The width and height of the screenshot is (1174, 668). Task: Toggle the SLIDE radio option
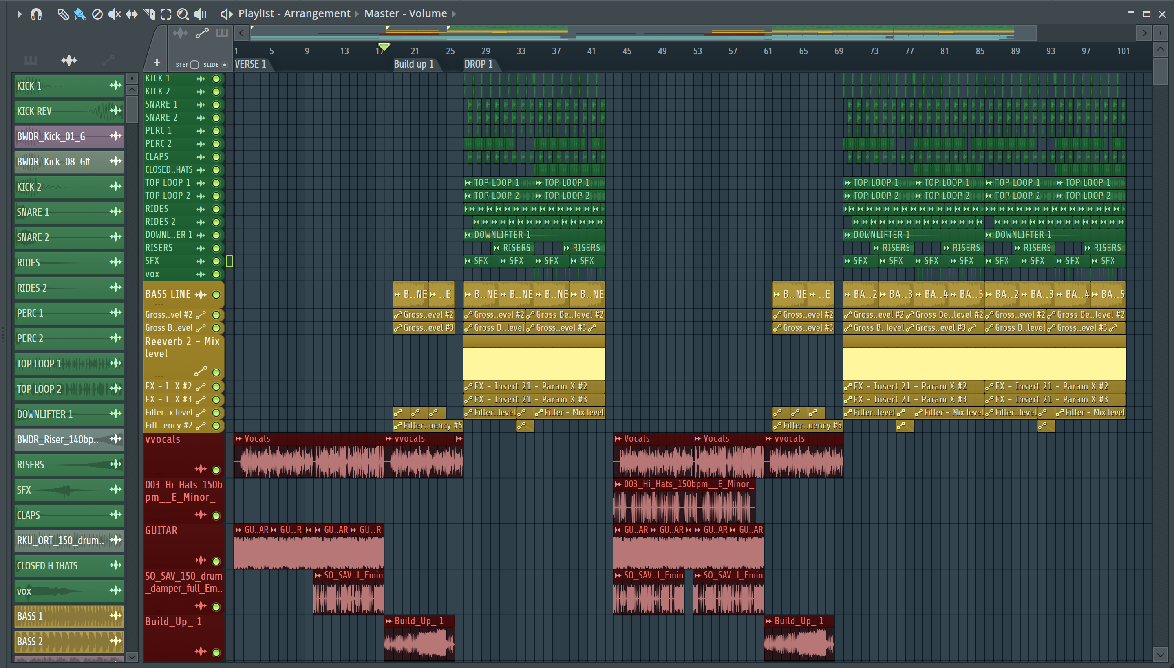(x=225, y=65)
